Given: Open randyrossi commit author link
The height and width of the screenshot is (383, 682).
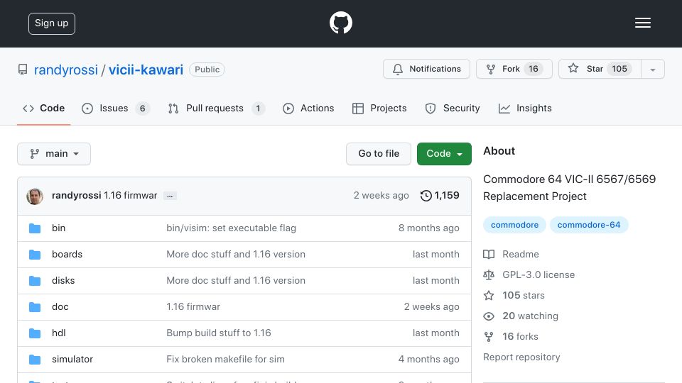Looking at the screenshot, I should (76, 196).
